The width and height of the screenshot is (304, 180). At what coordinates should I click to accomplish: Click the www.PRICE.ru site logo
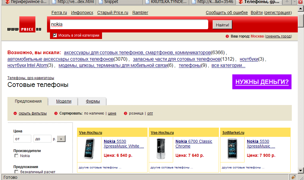(24, 25)
